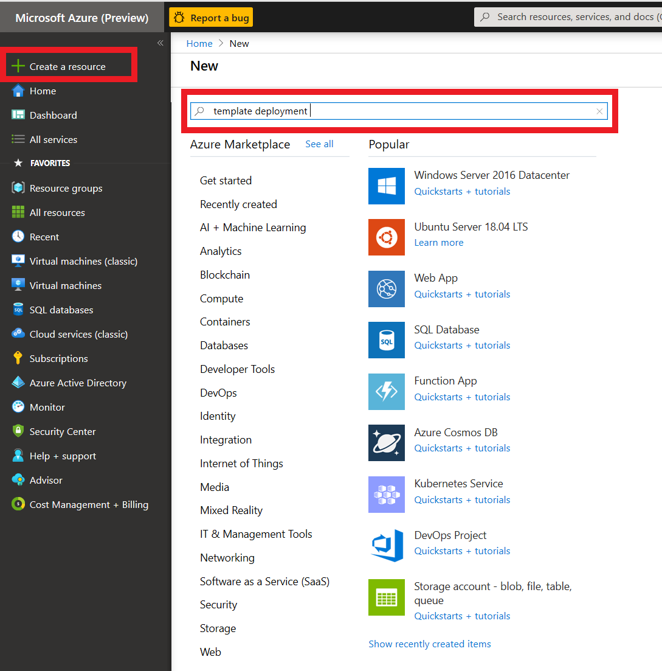
Task: Clear the template deployment search text
Action: coord(599,111)
